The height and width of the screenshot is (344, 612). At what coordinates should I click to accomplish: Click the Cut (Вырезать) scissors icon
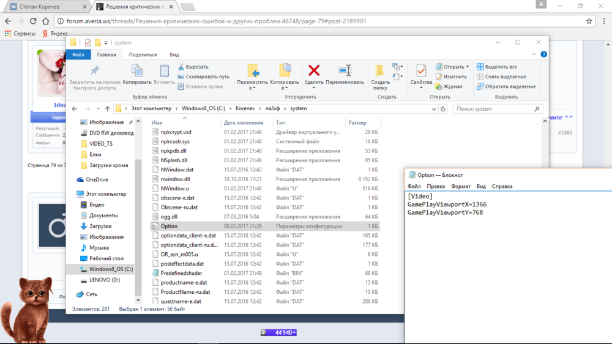[182, 67]
